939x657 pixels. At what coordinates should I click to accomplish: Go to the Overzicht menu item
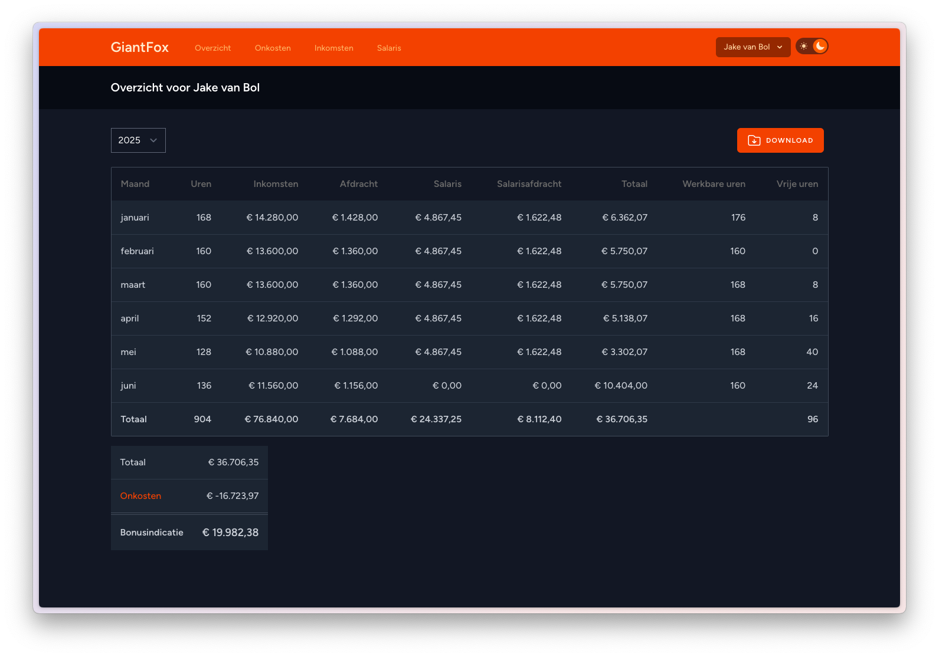212,48
